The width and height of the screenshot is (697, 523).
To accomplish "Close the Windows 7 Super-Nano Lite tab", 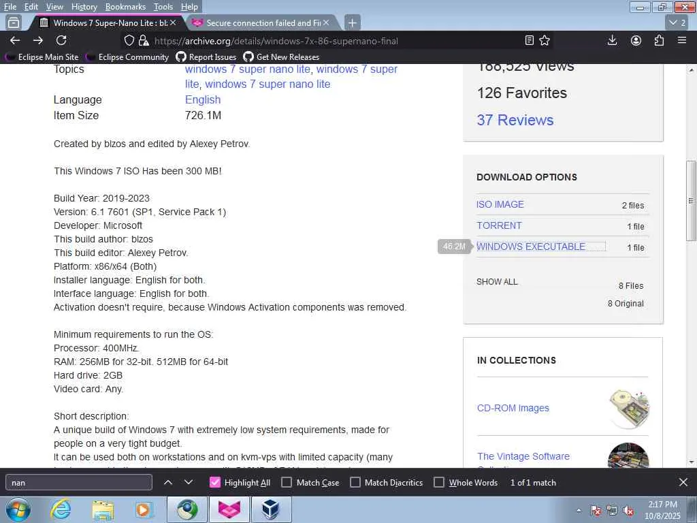I will click(x=173, y=22).
